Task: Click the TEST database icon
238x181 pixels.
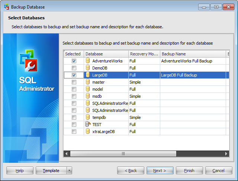Action: (x=88, y=125)
